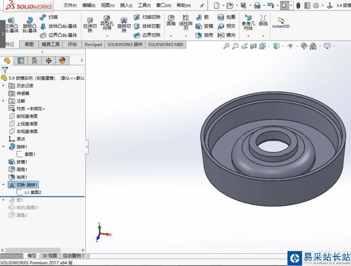Open the 视图(V) menu

[108, 5]
